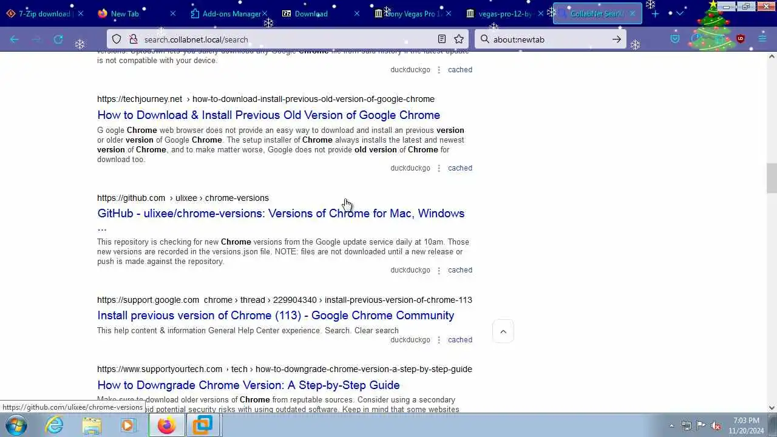Image resolution: width=777 pixels, height=437 pixels.
Task: Close the Download tab
Action: [357, 13]
